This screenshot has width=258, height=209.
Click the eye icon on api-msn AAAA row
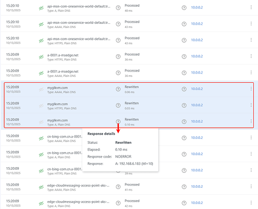(41, 24)
